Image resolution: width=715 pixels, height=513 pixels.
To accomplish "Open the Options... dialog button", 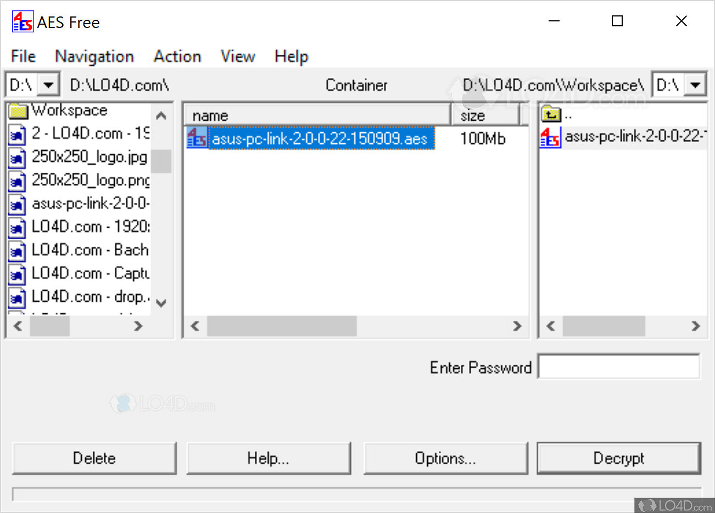I will pos(445,458).
